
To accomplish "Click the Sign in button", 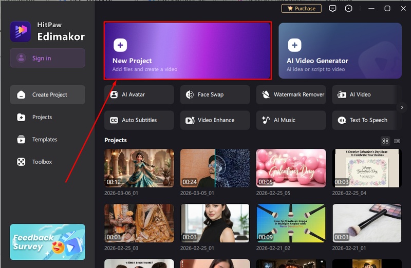I will (47, 58).
